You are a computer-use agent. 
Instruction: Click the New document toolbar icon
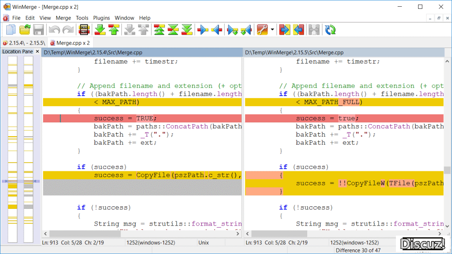[x=10, y=30]
